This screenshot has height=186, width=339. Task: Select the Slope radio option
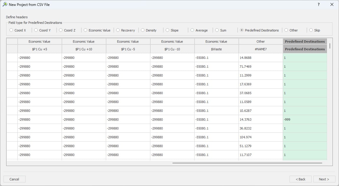pos(167,30)
